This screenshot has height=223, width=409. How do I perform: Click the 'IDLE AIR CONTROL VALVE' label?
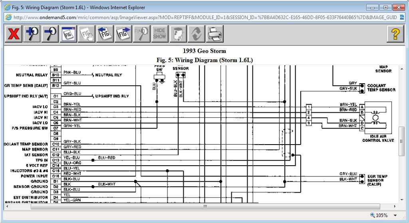[x=378, y=138]
